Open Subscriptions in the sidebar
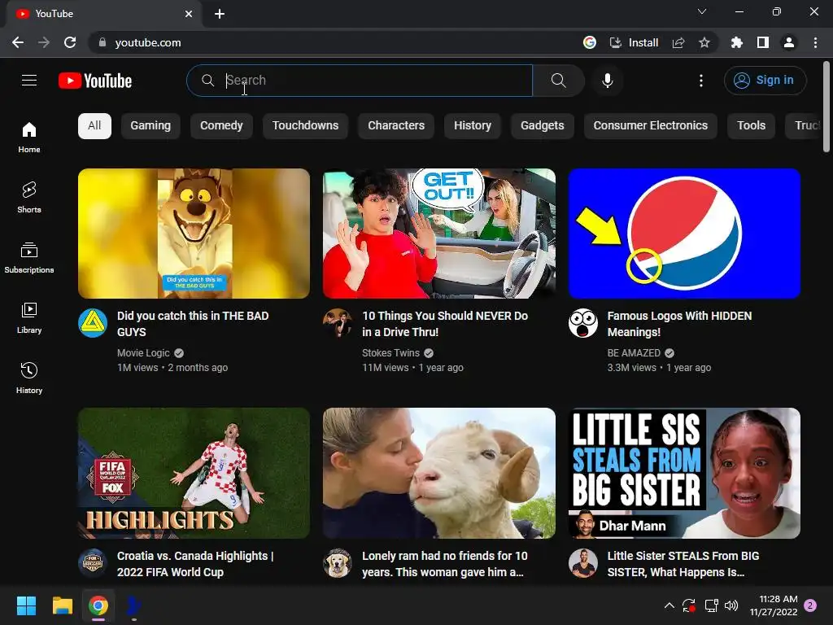Screen dimensions: 833x625 tap(29, 258)
